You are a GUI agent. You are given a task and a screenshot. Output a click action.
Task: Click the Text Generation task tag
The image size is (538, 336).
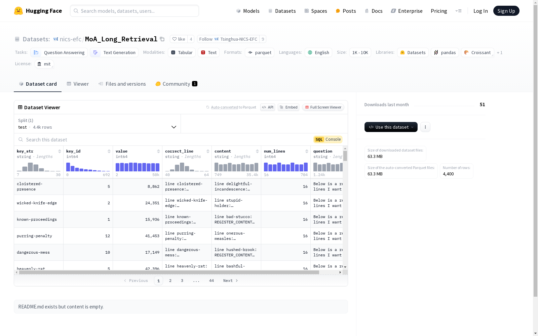pos(114,52)
